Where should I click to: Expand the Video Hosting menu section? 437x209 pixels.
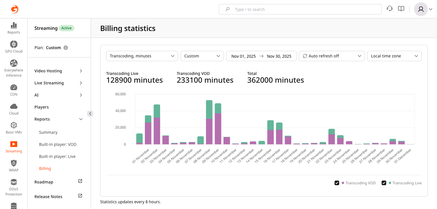coord(59,71)
